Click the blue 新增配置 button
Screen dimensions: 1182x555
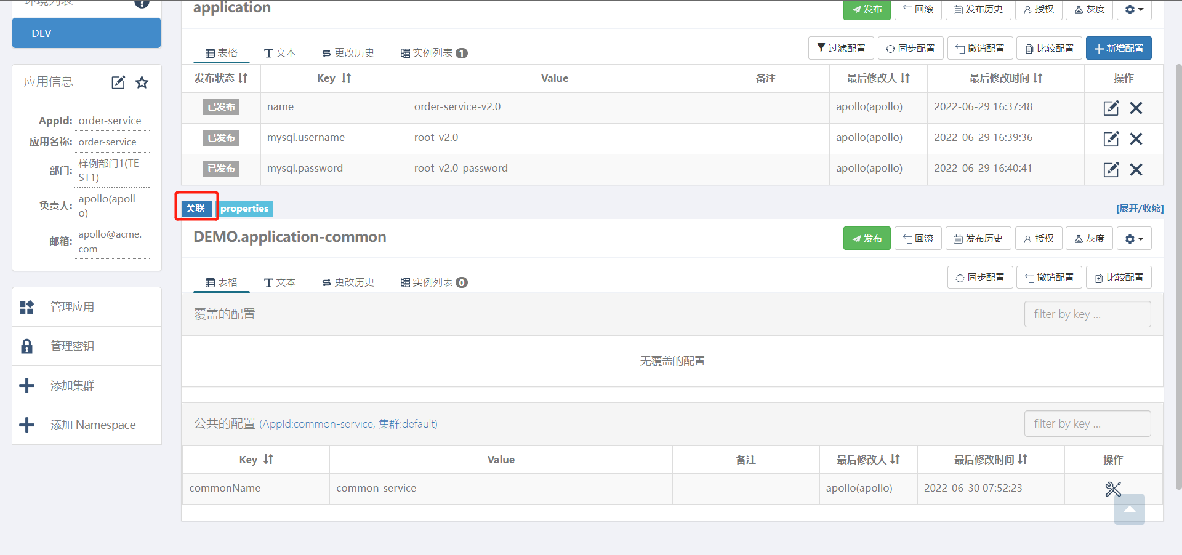1118,49
